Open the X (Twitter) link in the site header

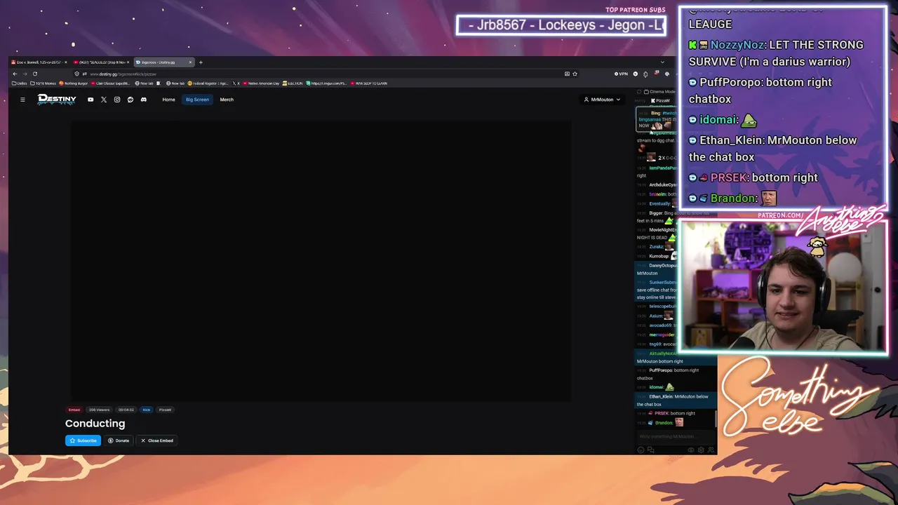(x=104, y=100)
